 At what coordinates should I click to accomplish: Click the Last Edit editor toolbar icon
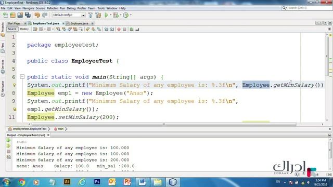click(x=35, y=29)
